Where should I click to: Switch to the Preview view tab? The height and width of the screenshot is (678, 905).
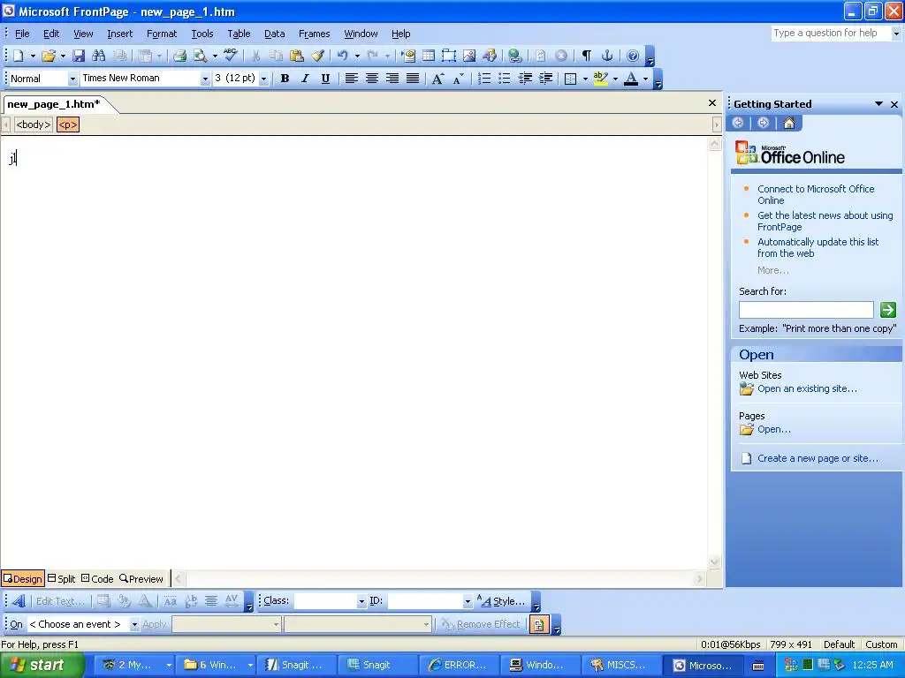click(x=141, y=579)
